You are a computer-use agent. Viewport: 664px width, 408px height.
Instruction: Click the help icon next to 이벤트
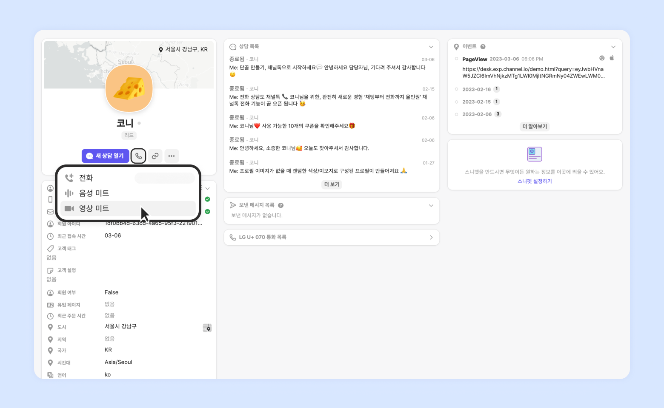(483, 47)
